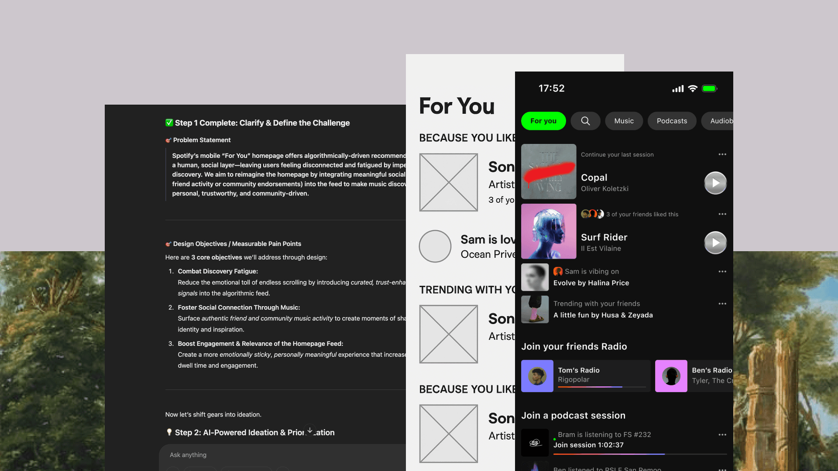Click 'Combat Discovery Fatigue:' list item

218,271
